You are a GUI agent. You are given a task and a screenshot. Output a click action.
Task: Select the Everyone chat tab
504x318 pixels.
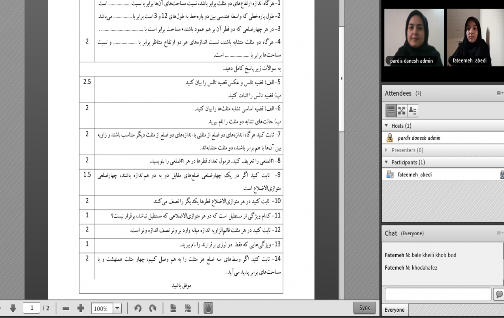point(395,310)
